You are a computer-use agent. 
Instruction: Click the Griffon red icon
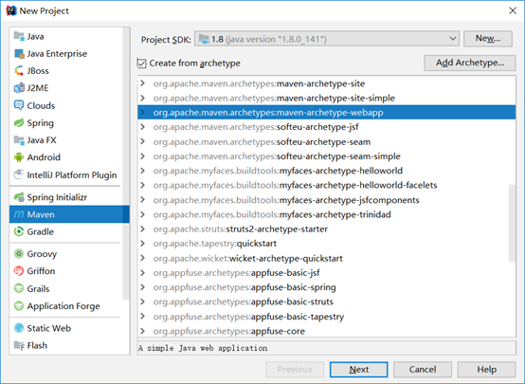19,271
